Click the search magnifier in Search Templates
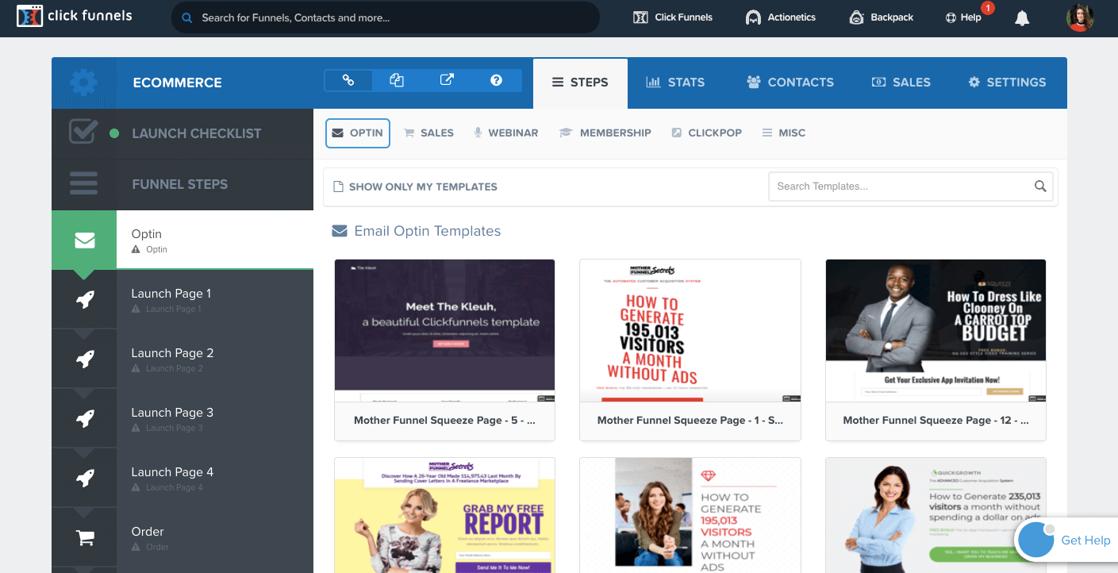1118x573 pixels. point(1040,187)
